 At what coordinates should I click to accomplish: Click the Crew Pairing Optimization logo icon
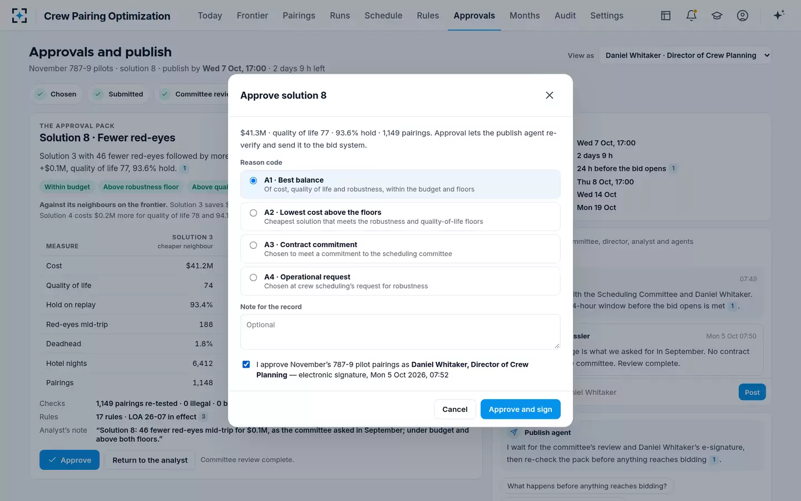(19, 16)
